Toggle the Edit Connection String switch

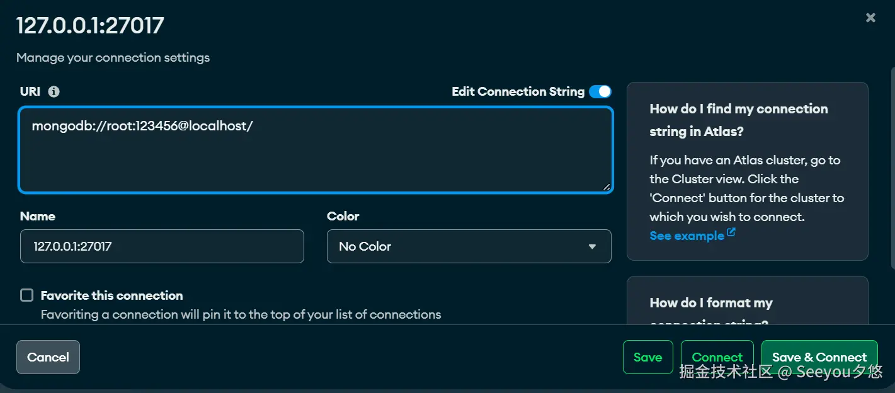click(600, 92)
